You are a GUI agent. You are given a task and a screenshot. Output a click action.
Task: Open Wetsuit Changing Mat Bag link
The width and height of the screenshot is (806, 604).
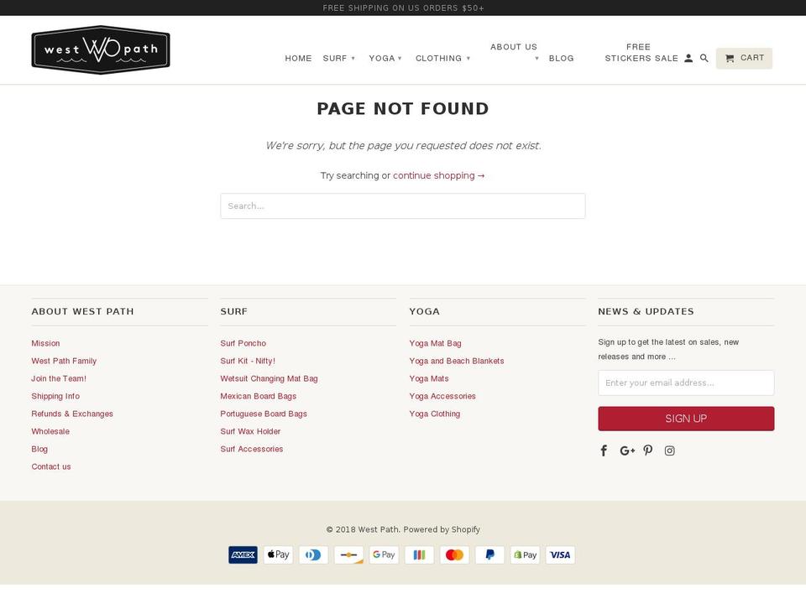point(269,378)
